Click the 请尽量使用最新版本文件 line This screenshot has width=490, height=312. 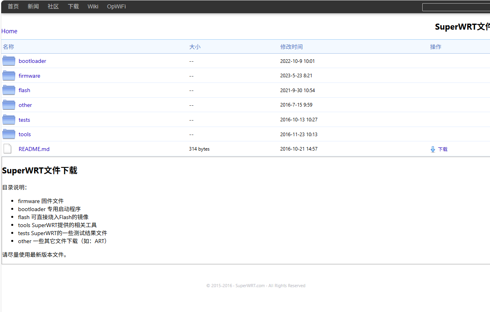point(35,255)
